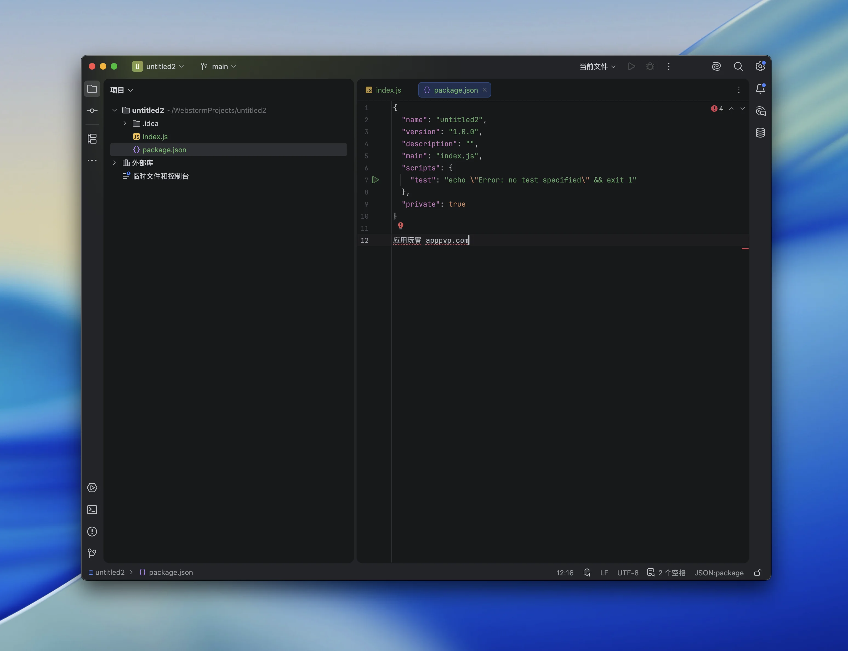Open the main branch dropdown

(219, 67)
